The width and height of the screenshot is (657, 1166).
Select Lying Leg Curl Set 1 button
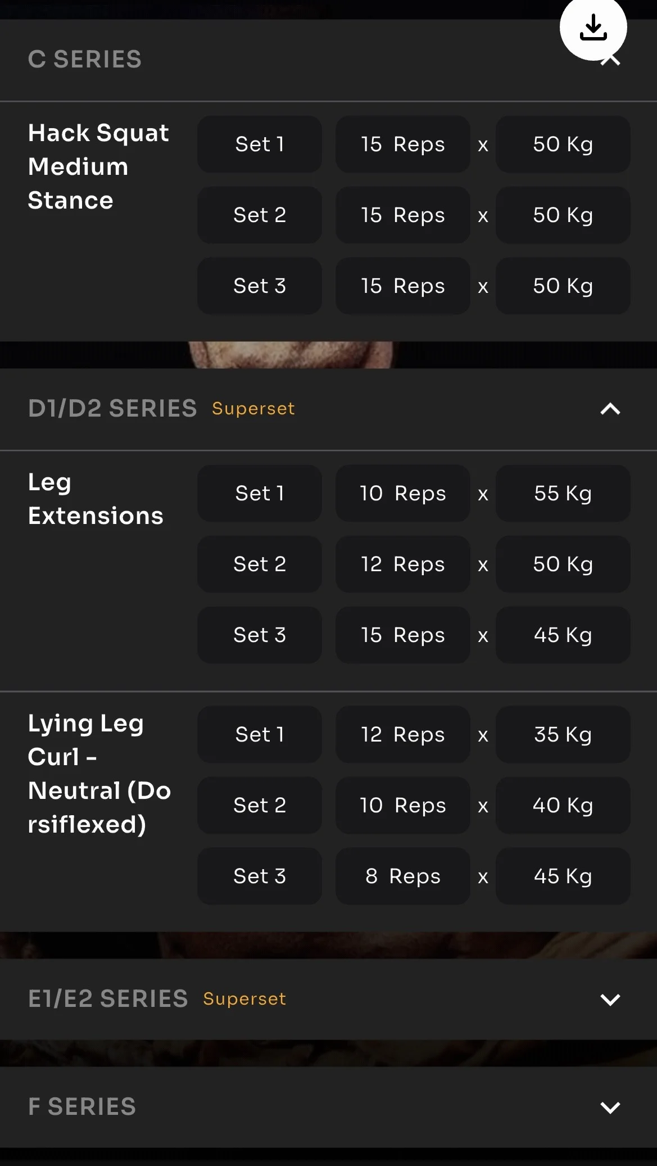pos(260,735)
